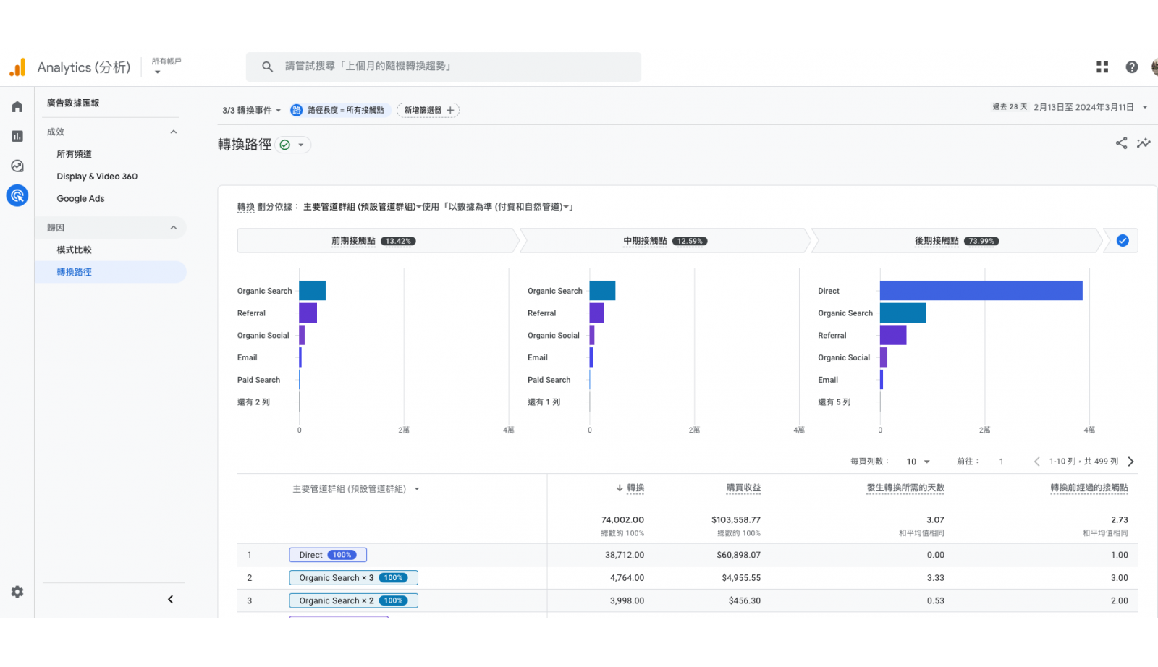Image resolution: width=1158 pixels, height=667 pixels.
Task: Collapse the sidebar with left chevron
Action: pos(170,599)
